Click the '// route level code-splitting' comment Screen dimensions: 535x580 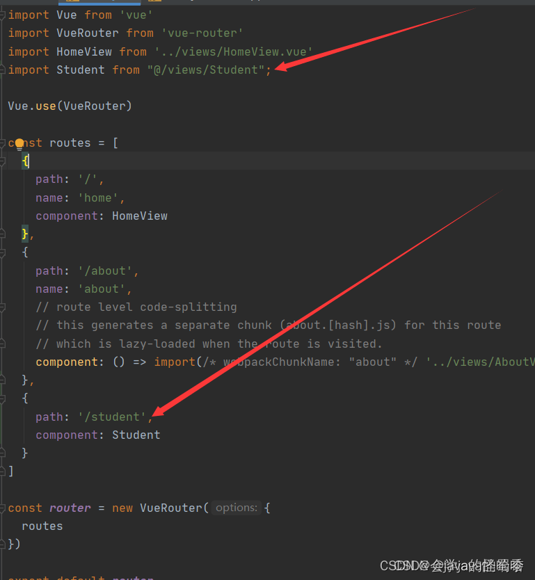coord(136,307)
